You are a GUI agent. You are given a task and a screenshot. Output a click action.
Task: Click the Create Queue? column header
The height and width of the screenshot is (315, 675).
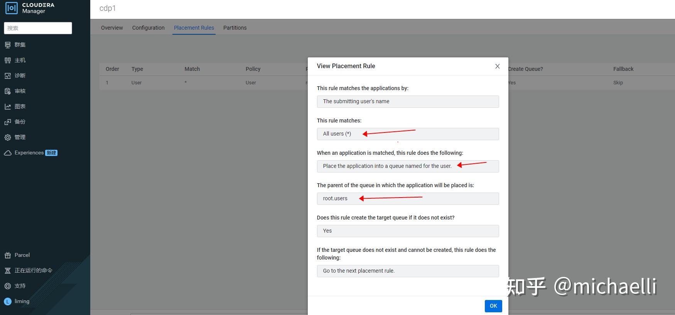pyautogui.click(x=526, y=69)
